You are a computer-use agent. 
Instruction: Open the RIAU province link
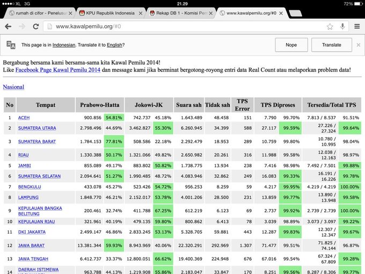(23, 155)
